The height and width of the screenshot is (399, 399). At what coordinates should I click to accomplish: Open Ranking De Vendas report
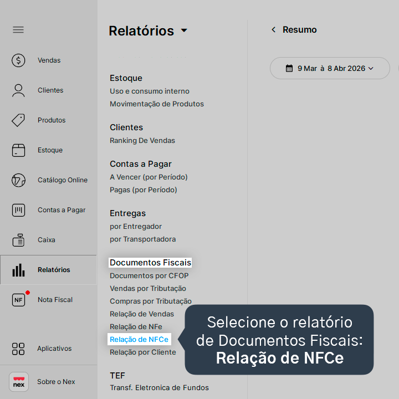point(142,140)
